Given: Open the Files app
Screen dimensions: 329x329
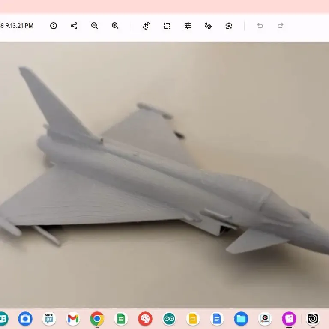Looking at the screenshot, I should tap(241, 319).
